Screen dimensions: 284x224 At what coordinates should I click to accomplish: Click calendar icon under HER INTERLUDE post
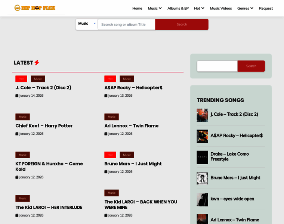[x=17, y=215]
